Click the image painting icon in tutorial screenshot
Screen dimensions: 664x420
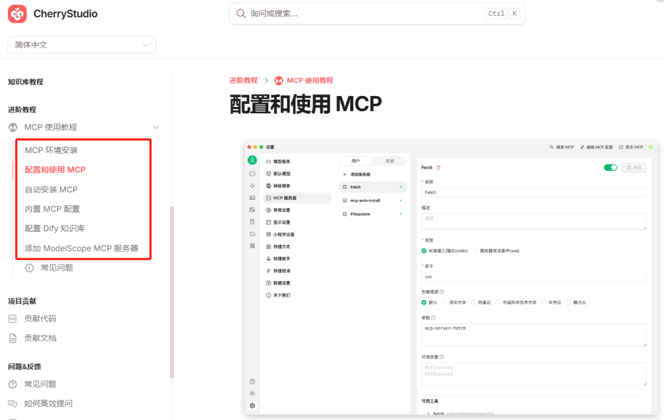pyautogui.click(x=253, y=198)
